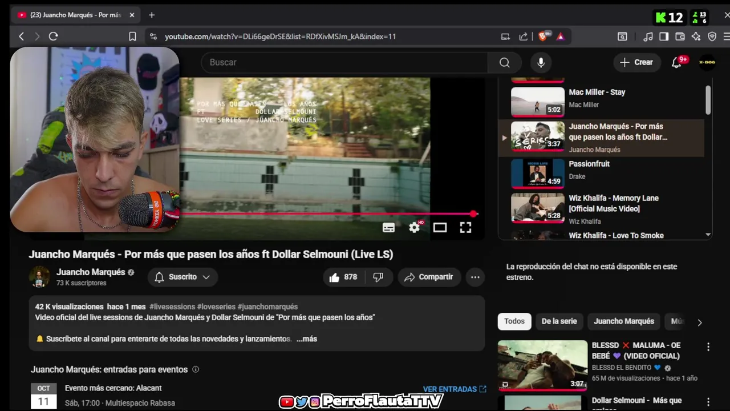This screenshot has height=411, width=730.
Task: Open the more actions three-dot button
Action: point(475,277)
